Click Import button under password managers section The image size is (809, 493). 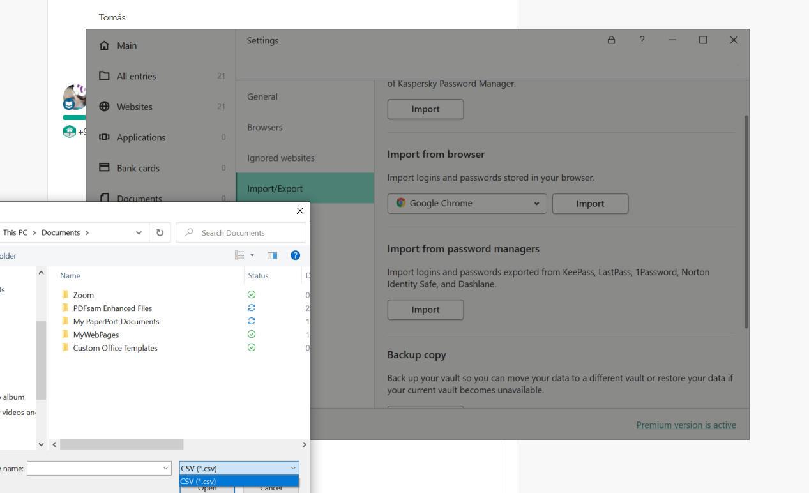click(x=425, y=310)
